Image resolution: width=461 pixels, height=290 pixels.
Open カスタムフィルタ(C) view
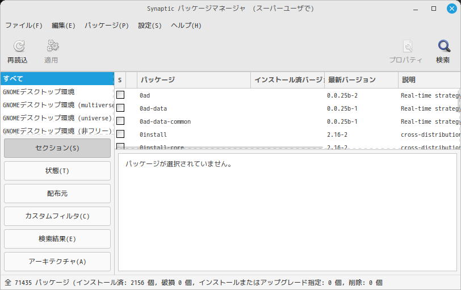[57, 216]
